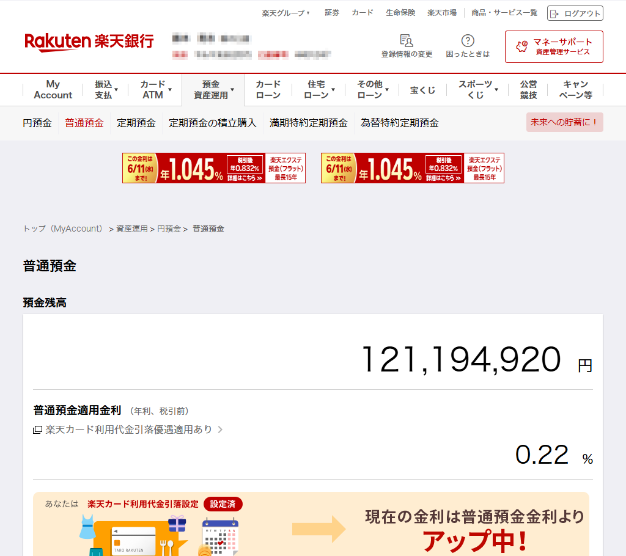The height and width of the screenshot is (556, 626).
Task: Expand the 楽天グループ dropdown
Action: (285, 13)
